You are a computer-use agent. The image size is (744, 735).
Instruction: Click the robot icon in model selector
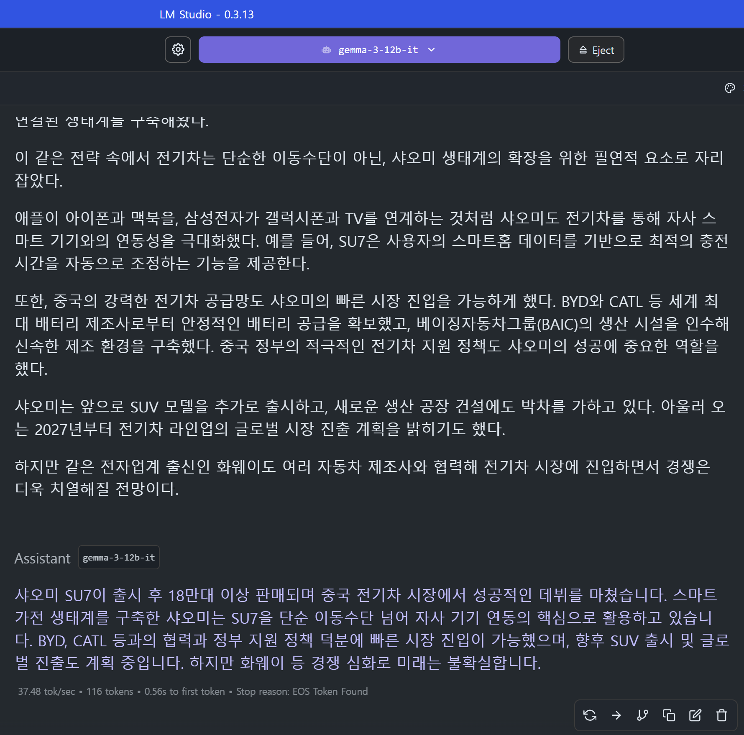click(x=326, y=50)
